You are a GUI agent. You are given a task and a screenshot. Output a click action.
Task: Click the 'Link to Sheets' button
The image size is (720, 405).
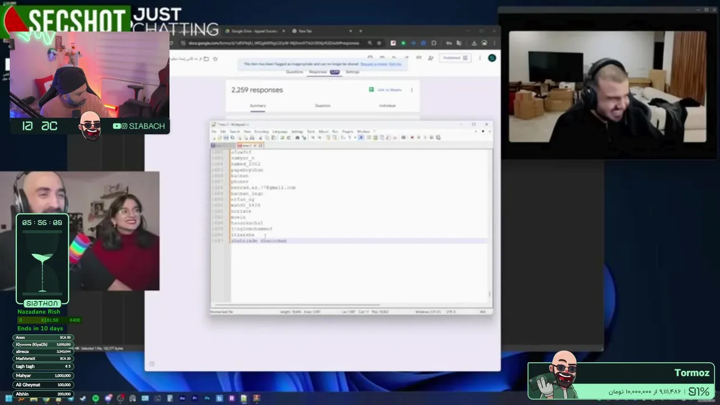point(385,89)
